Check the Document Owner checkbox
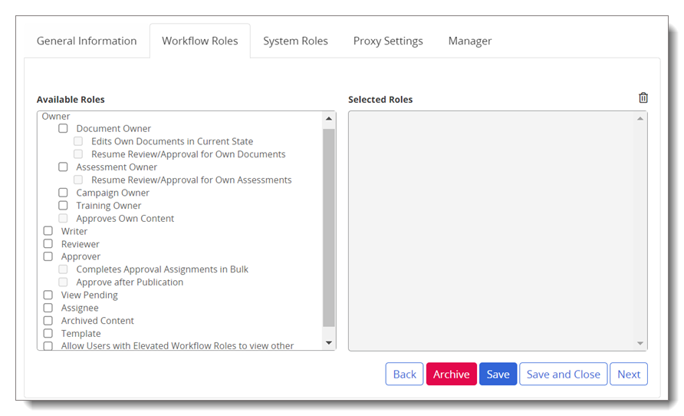The width and height of the screenshot is (684, 416). click(63, 128)
